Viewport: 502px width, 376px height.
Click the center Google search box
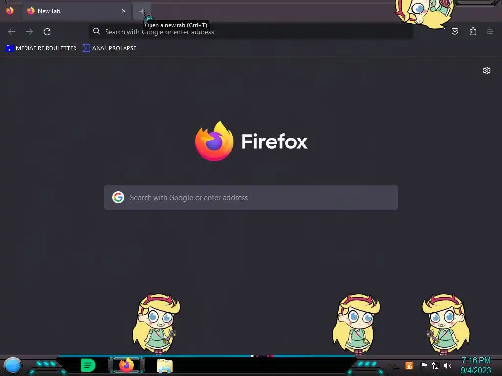[x=251, y=197]
